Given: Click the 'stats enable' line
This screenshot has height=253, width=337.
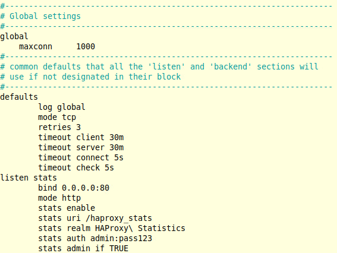Looking at the screenshot, I should (x=67, y=208).
